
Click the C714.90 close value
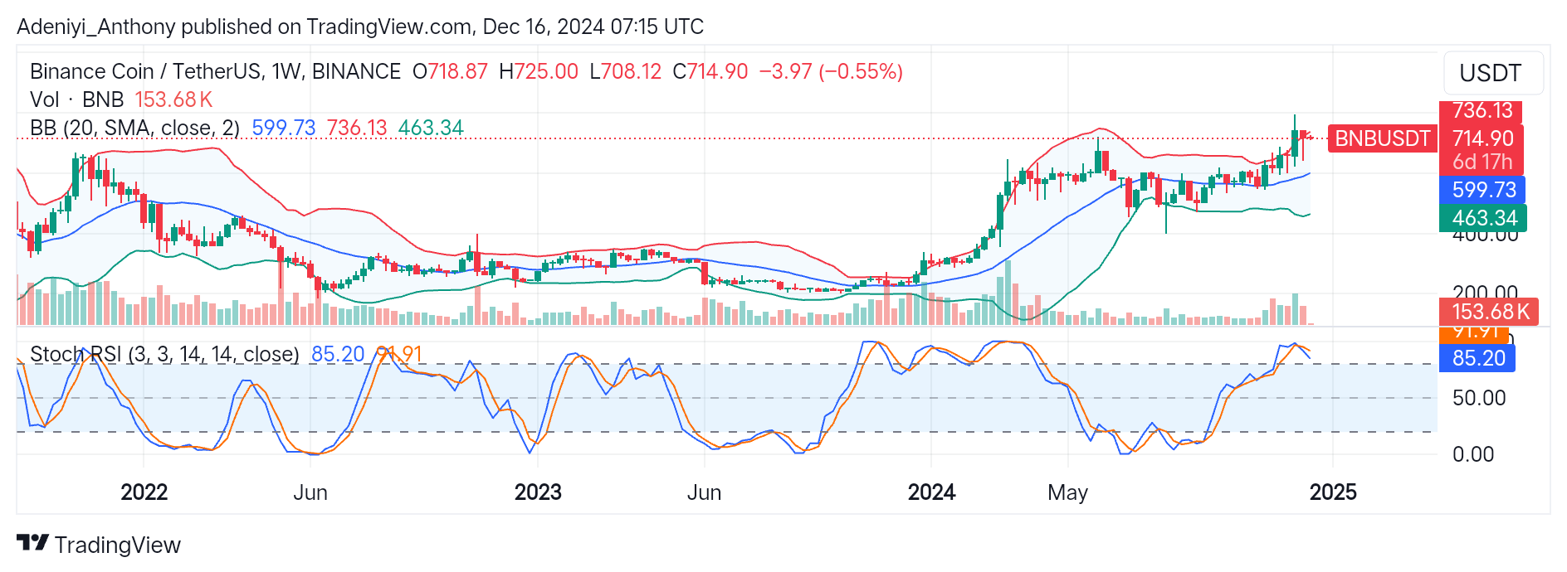(710, 71)
